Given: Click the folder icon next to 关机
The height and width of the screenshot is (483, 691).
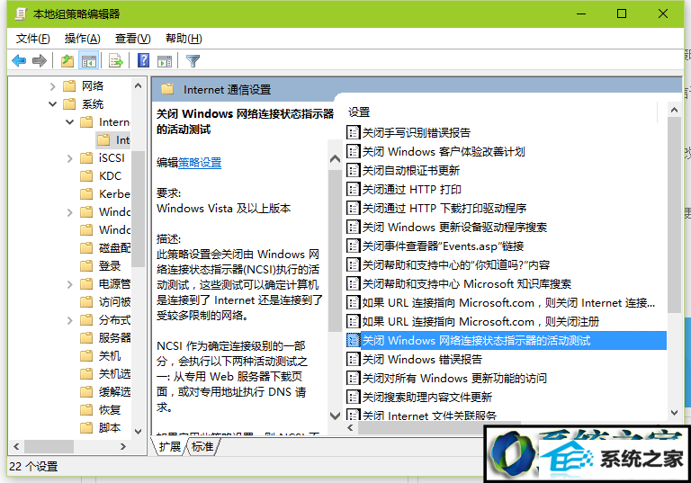Looking at the screenshot, I should [x=86, y=355].
